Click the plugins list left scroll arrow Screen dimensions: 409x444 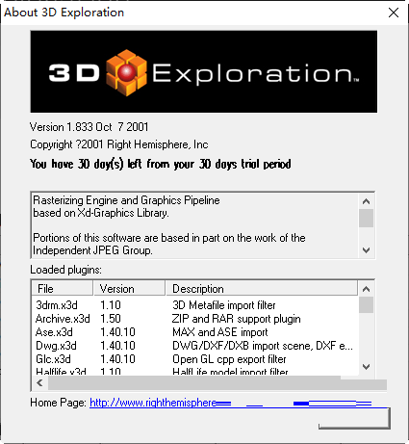[x=39, y=383]
